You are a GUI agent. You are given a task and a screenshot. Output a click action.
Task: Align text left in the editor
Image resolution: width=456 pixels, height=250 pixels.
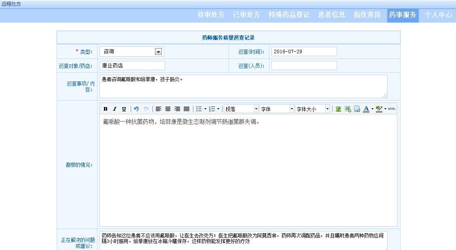pos(158,109)
